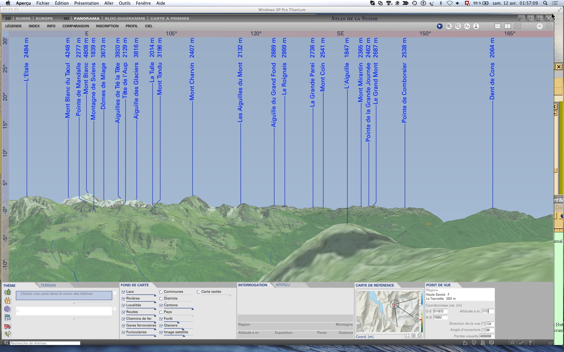This screenshot has height=352, width=564.
Task: Click the viewpoint eye tool icon
Action: point(476,26)
